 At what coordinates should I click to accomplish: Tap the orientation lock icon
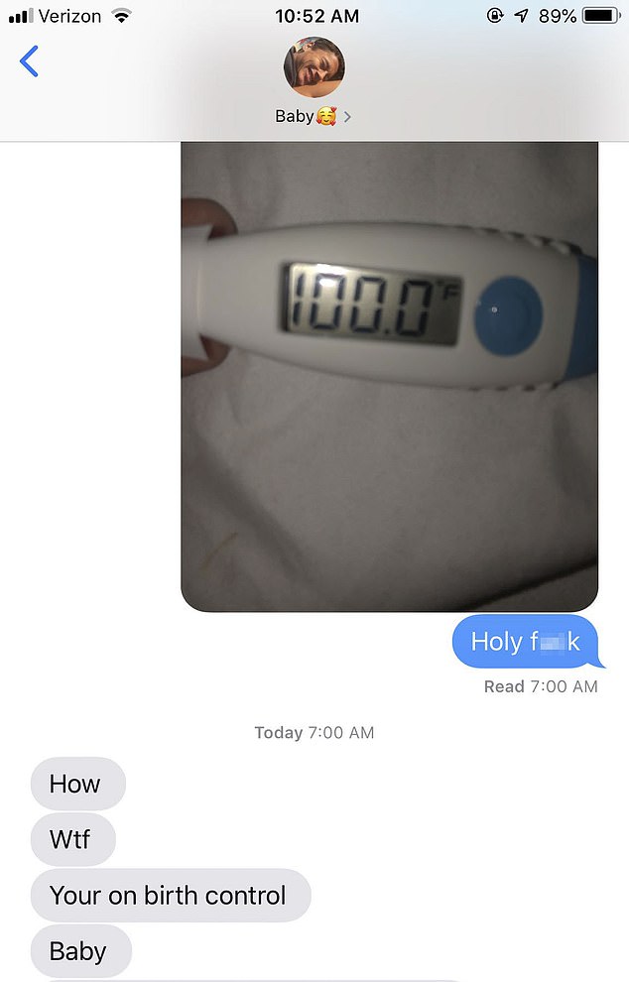pos(495,16)
